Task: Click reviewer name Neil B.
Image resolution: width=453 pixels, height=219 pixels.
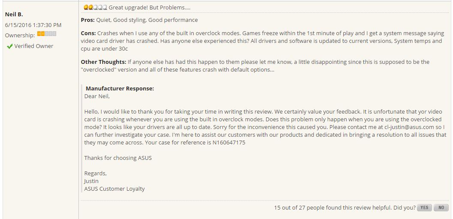Action: click(x=14, y=14)
